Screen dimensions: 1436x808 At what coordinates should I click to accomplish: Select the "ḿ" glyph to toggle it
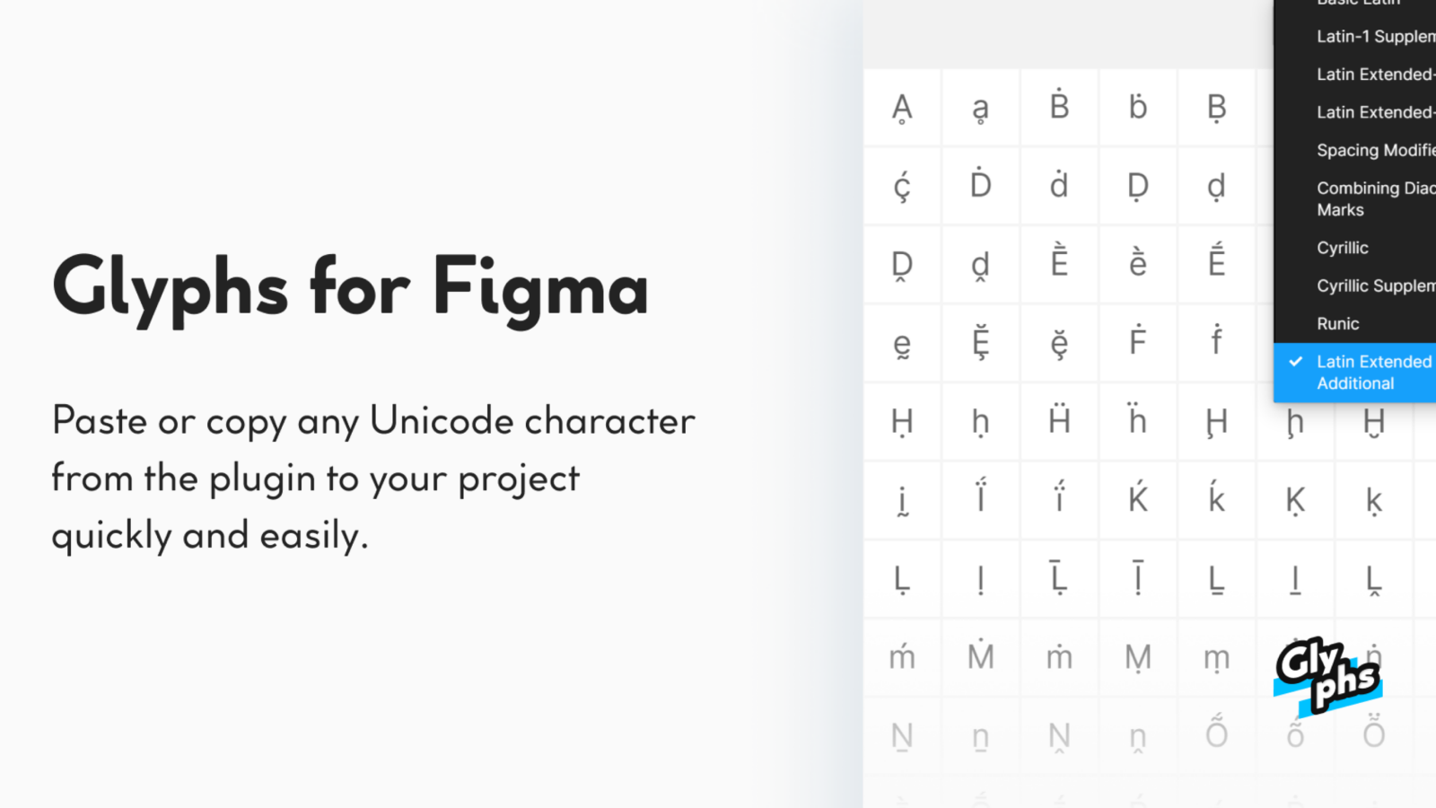tap(902, 656)
